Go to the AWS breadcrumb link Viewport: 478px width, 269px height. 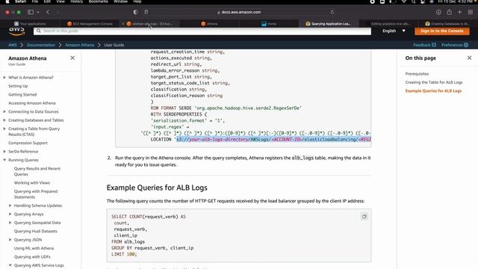[13, 45]
